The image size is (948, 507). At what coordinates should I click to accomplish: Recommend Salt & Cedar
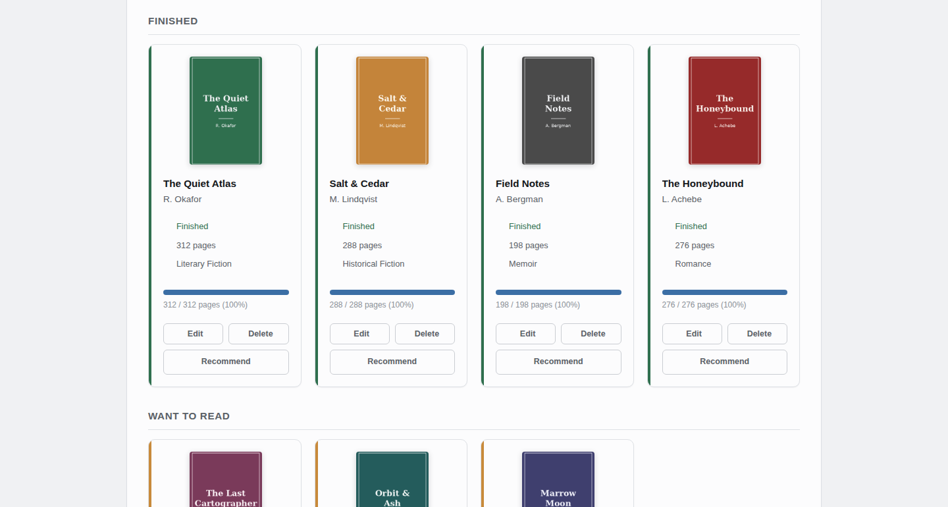click(x=392, y=362)
